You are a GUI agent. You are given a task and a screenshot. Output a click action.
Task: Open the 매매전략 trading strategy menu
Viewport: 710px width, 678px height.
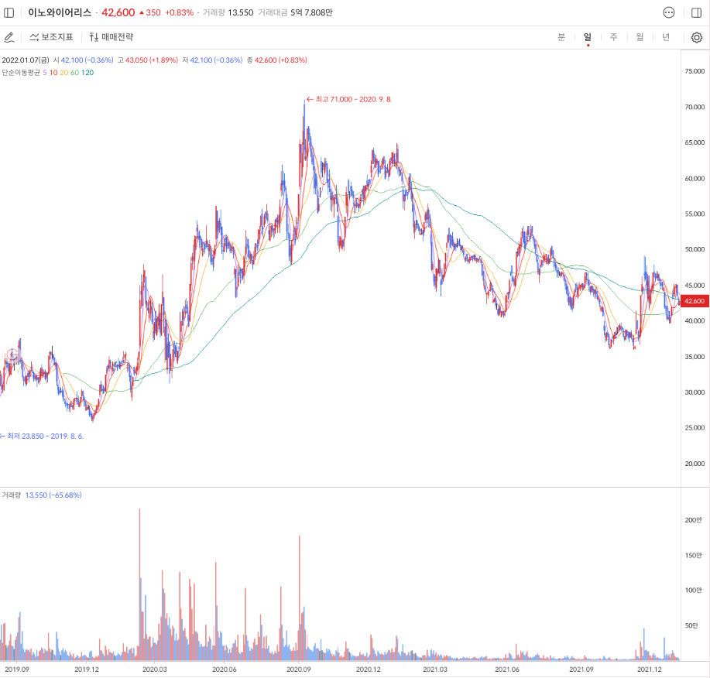[111, 37]
